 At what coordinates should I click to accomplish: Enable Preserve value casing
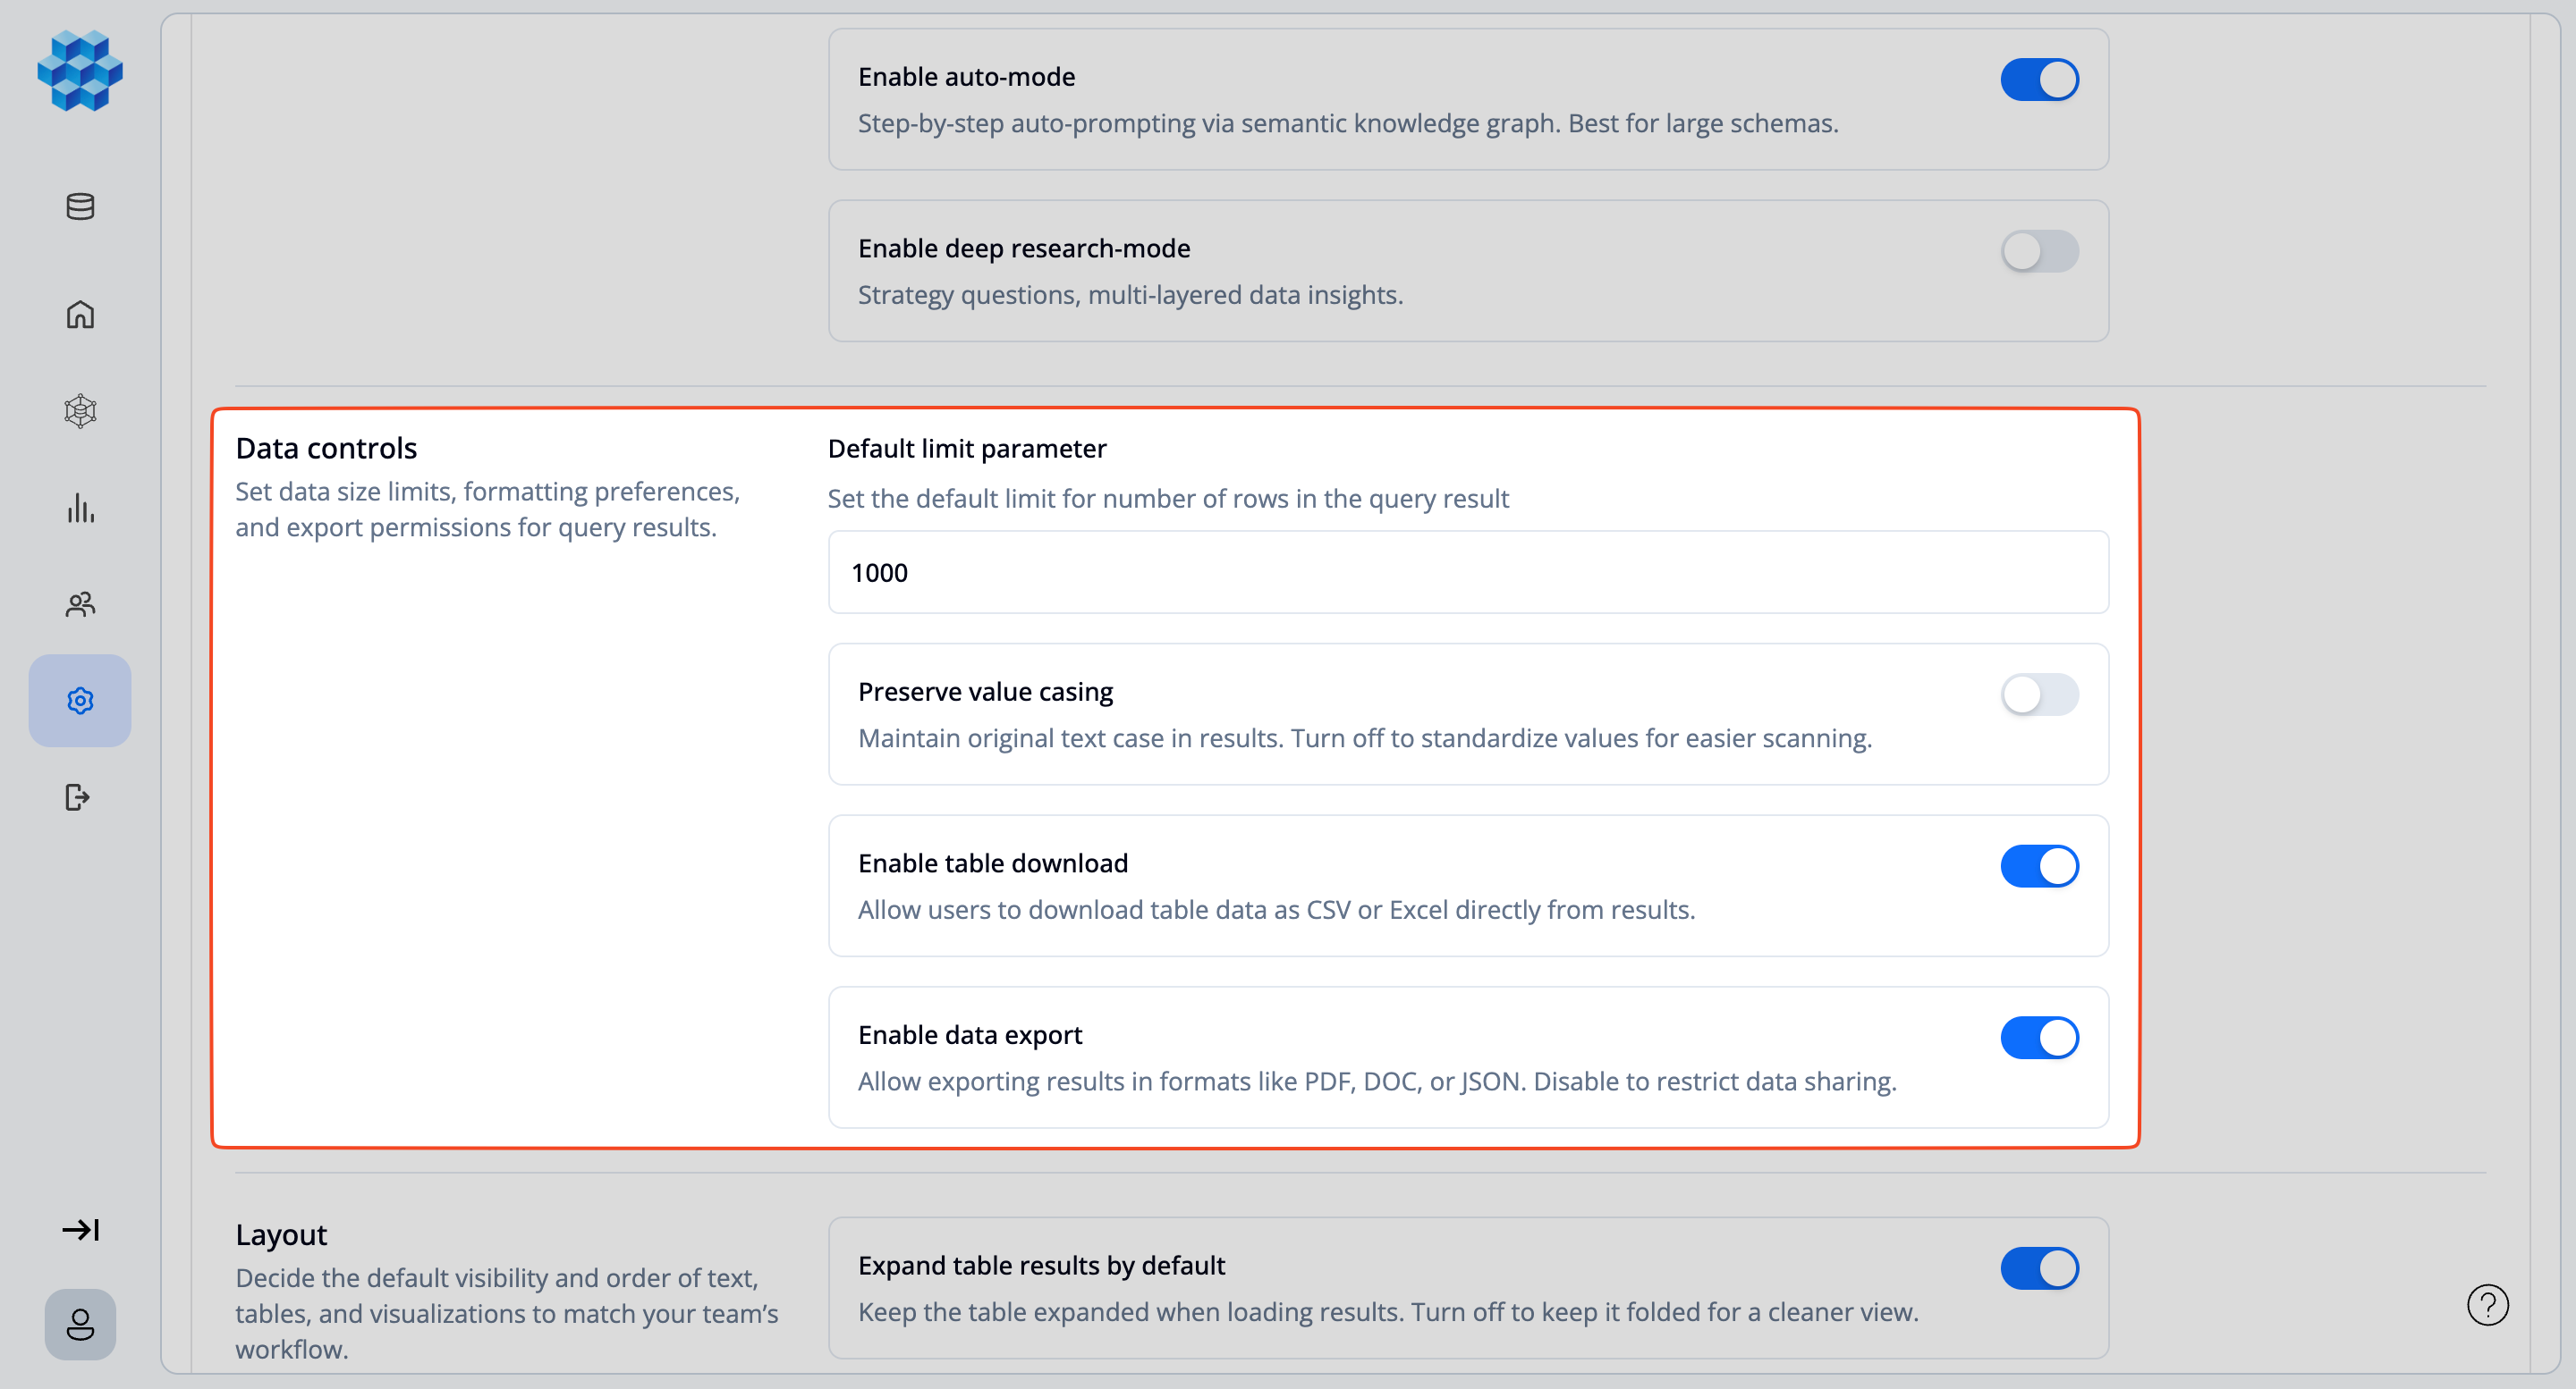coord(2040,695)
